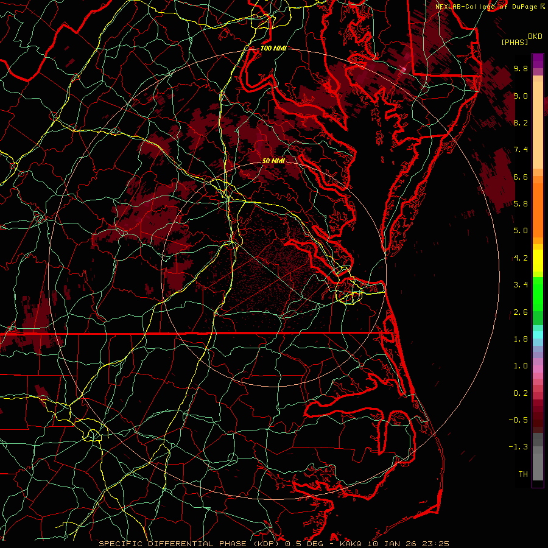Screen dimensions: 548x548
Task: Click the 100 NMI range ring label
Action: [273, 48]
